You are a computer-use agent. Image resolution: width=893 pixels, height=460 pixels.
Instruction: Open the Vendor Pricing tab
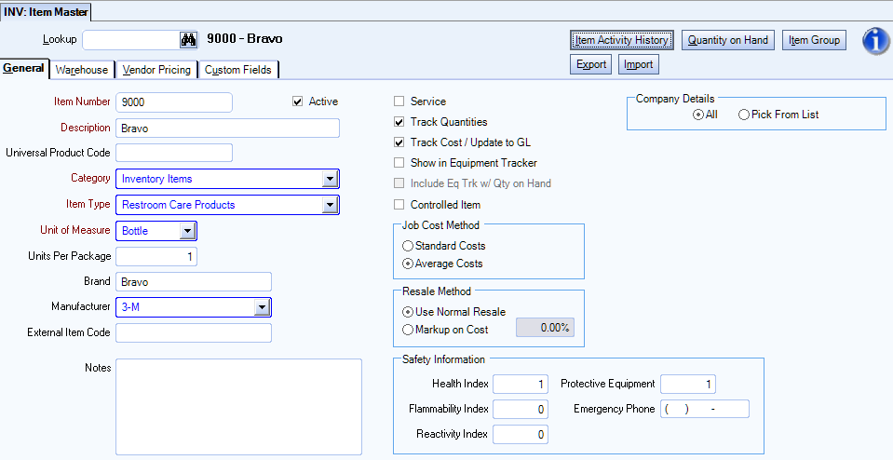pyautogui.click(x=156, y=70)
